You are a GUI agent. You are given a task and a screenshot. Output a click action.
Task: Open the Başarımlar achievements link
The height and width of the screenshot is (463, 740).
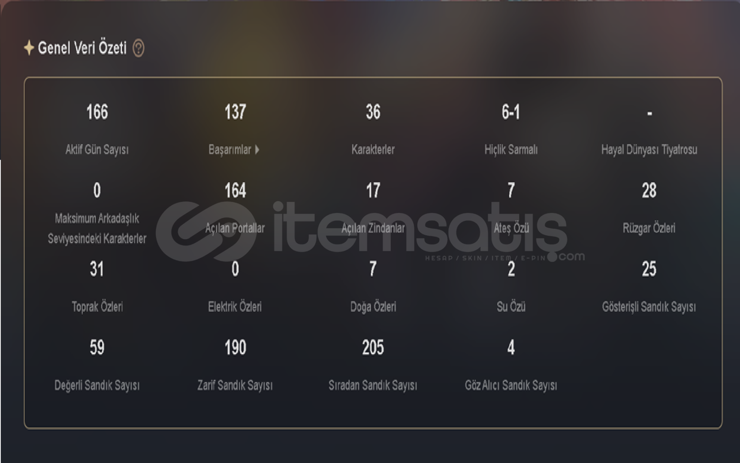(230, 150)
